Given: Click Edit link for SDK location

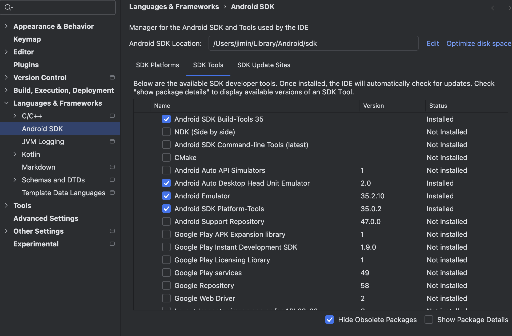Looking at the screenshot, I should pos(433,43).
